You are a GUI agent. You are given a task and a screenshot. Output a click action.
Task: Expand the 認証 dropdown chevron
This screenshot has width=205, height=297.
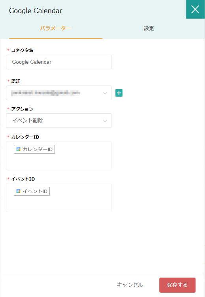[x=105, y=93]
